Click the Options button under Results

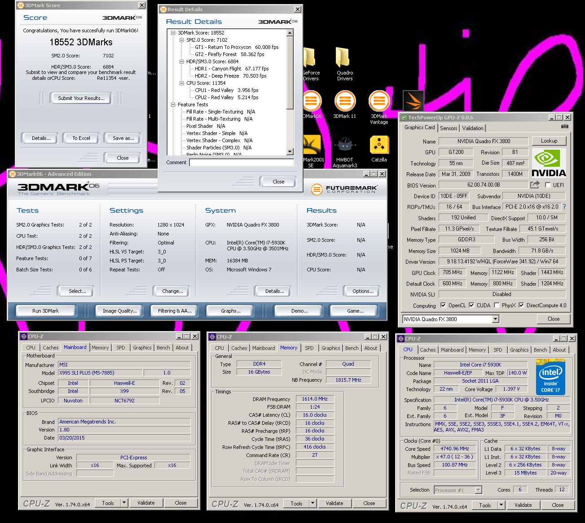click(363, 291)
